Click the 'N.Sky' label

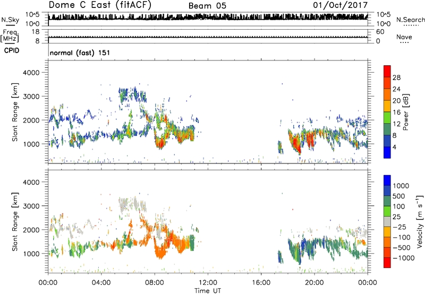pyautogui.click(x=10, y=20)
